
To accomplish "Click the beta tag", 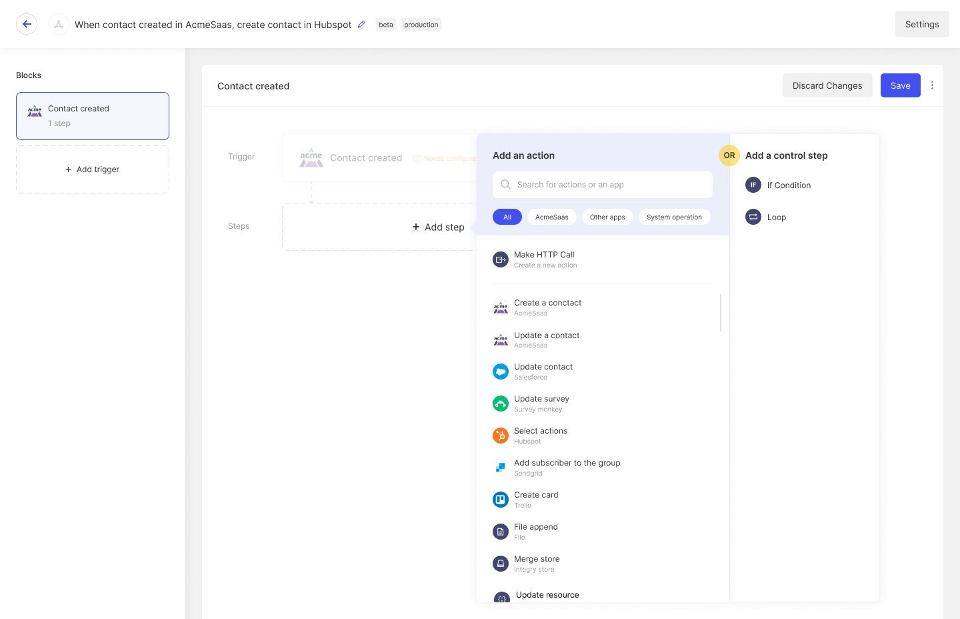I will [386, 25].
